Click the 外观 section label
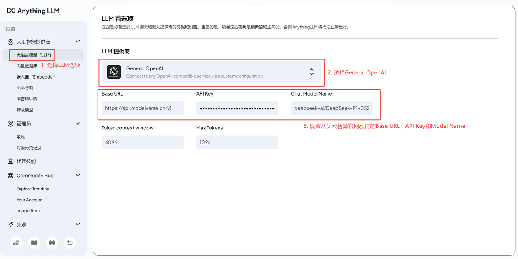The image size is (518, 259). [21, 225]
